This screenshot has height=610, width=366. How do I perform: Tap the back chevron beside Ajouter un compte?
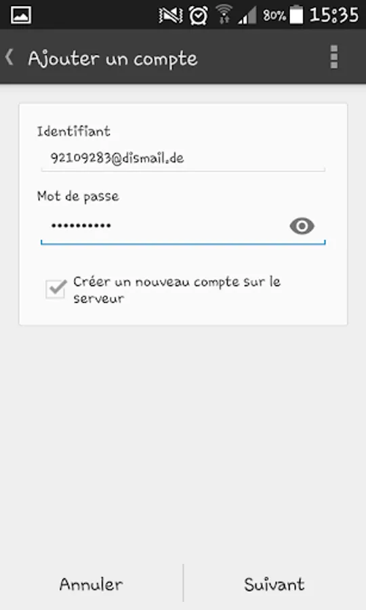pos(9,58)
